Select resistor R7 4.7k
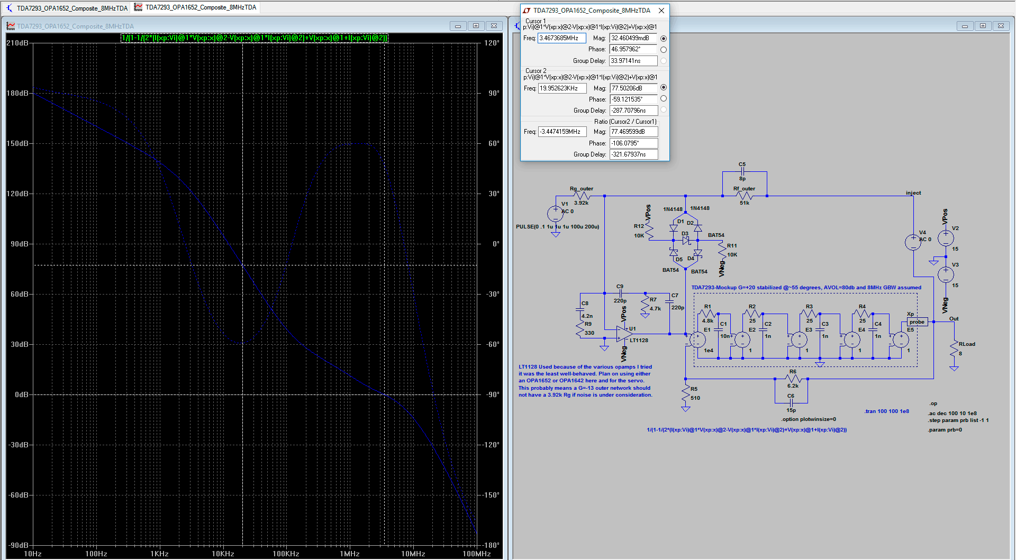 coord(645,305)
